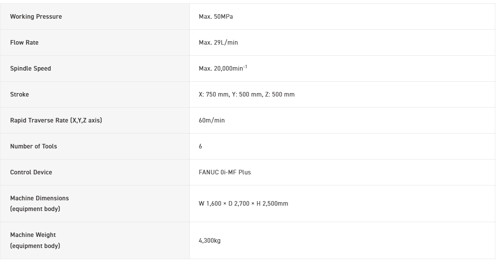Select the Max. 50MPa value
Viewport: 498px width, 261px height.
(x=216, y=17)
